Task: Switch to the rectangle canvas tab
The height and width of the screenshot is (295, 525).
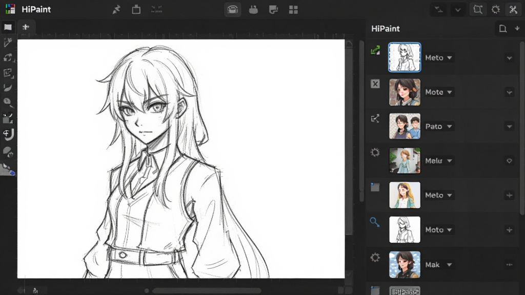Action: pos(8,27)
